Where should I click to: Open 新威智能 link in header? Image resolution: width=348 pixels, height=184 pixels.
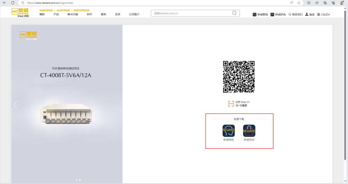pyautogui.click(x=260, y=14)
